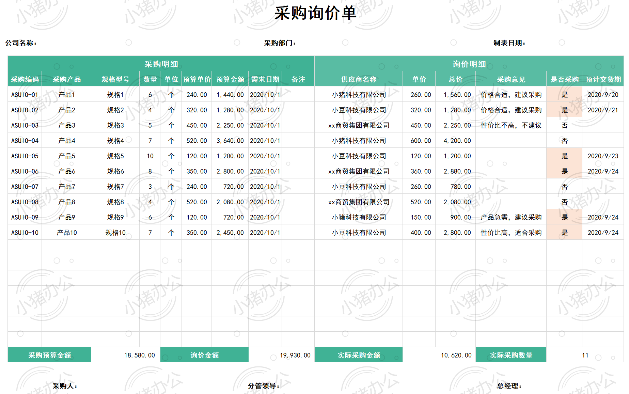The width and height of the screenshot is (629, 394).
Task: Click the 采购明细 merged header
Action: [x=161, y=64]
